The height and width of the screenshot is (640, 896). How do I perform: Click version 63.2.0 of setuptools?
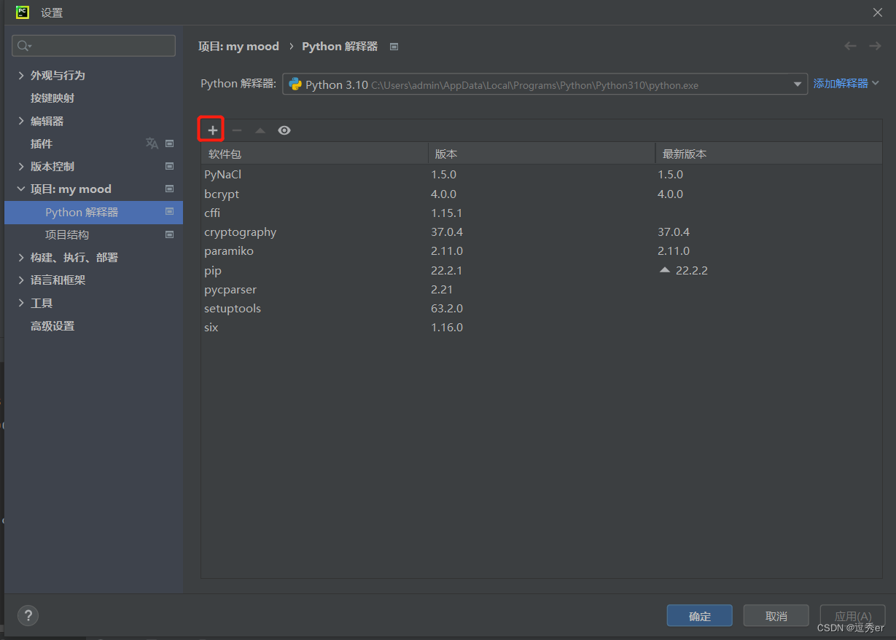point(447,309)
